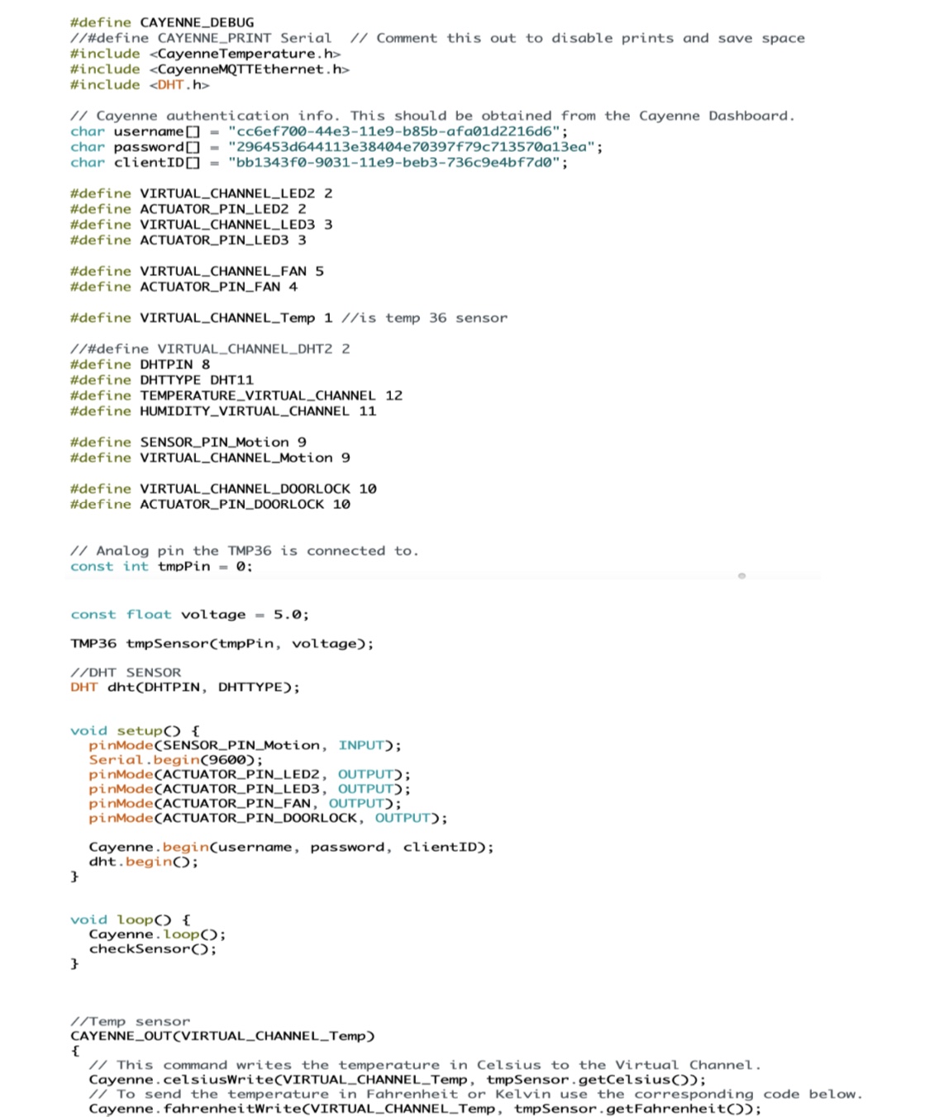Click '#define VIRTUAL_CHANNEL_Motion 9' line
Screen dimensions: 930x1117
(210, 458)
